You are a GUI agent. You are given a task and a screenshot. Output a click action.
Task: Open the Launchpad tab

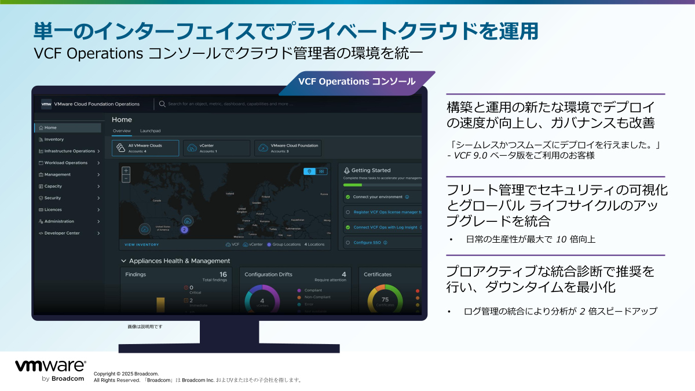(151, 131)
